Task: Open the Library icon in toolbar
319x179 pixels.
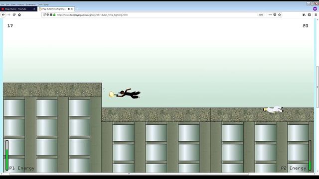Action: [x=304, y=15]
